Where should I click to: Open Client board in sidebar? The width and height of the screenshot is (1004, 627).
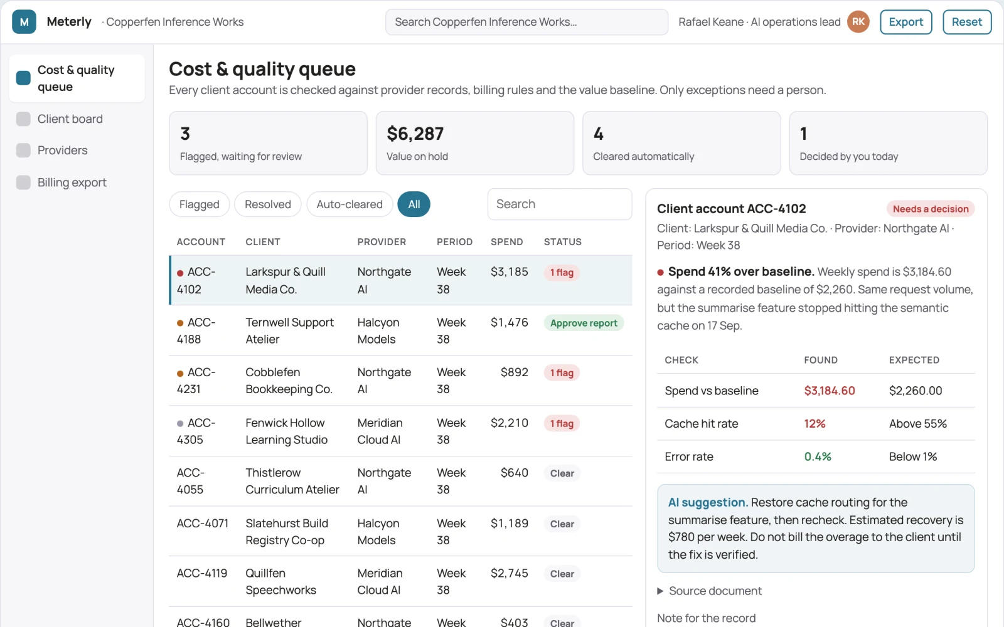[x=77, y=119]
